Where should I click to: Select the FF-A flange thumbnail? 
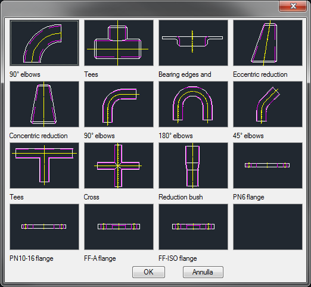[x=119, y=227]
